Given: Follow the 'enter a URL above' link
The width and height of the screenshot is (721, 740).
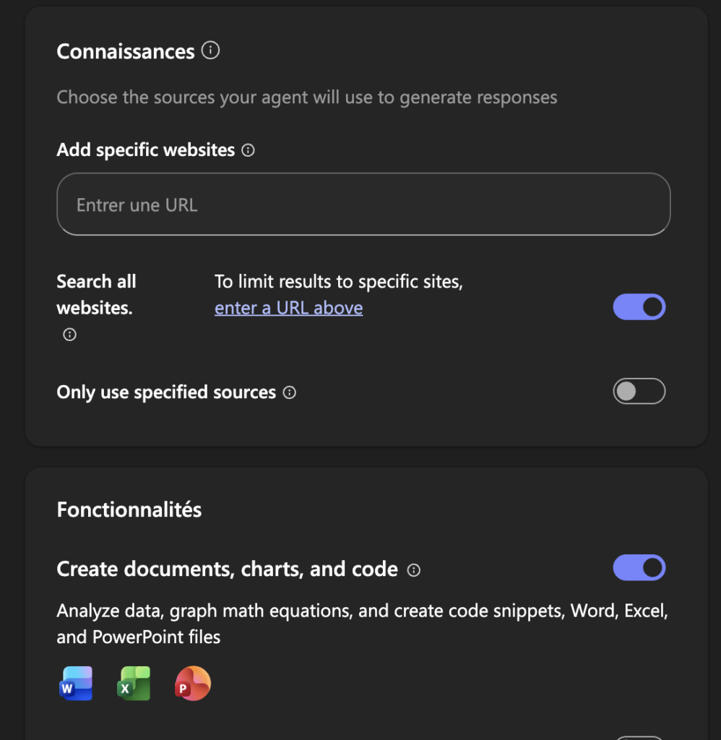Looking at the screenshot, I should 289,308.
